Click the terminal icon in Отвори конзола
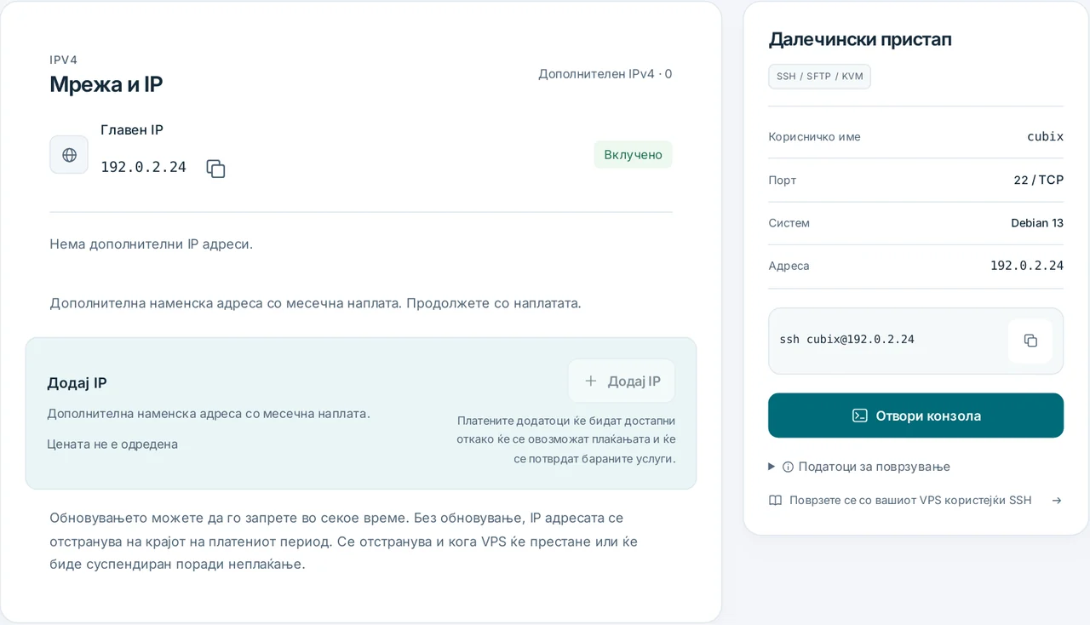This screenshot has height=625, width=1090. (x=860, y=416)
